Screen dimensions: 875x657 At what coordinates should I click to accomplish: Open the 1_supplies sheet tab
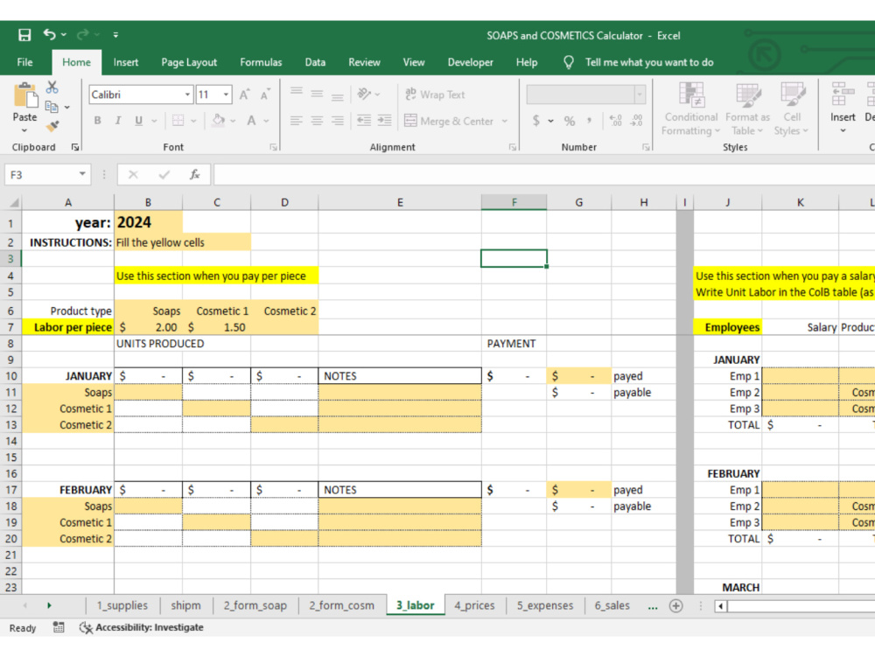point(122,605)
